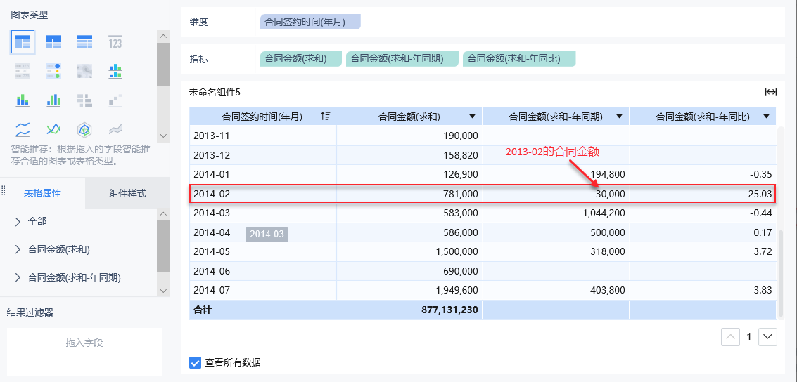Image resolution: width=797 pixels, height=382 pixels.
Task: Click the 合同金额(求和-年同期) indicator field pill
Action: (402, 59)
